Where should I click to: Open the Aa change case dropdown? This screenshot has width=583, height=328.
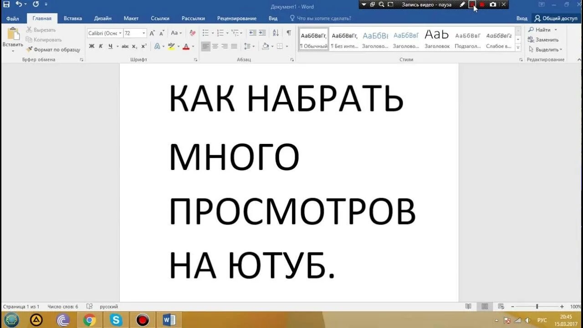(x=176, y=33)
